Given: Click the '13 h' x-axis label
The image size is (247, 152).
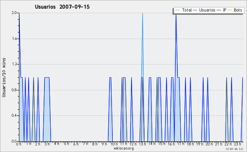Looking at the screenshot, I should click(142, 144).
